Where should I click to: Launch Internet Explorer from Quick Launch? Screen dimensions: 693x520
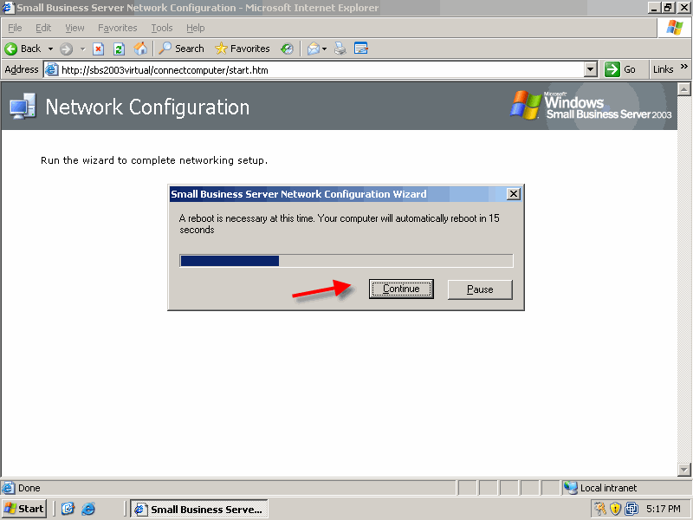88,509
